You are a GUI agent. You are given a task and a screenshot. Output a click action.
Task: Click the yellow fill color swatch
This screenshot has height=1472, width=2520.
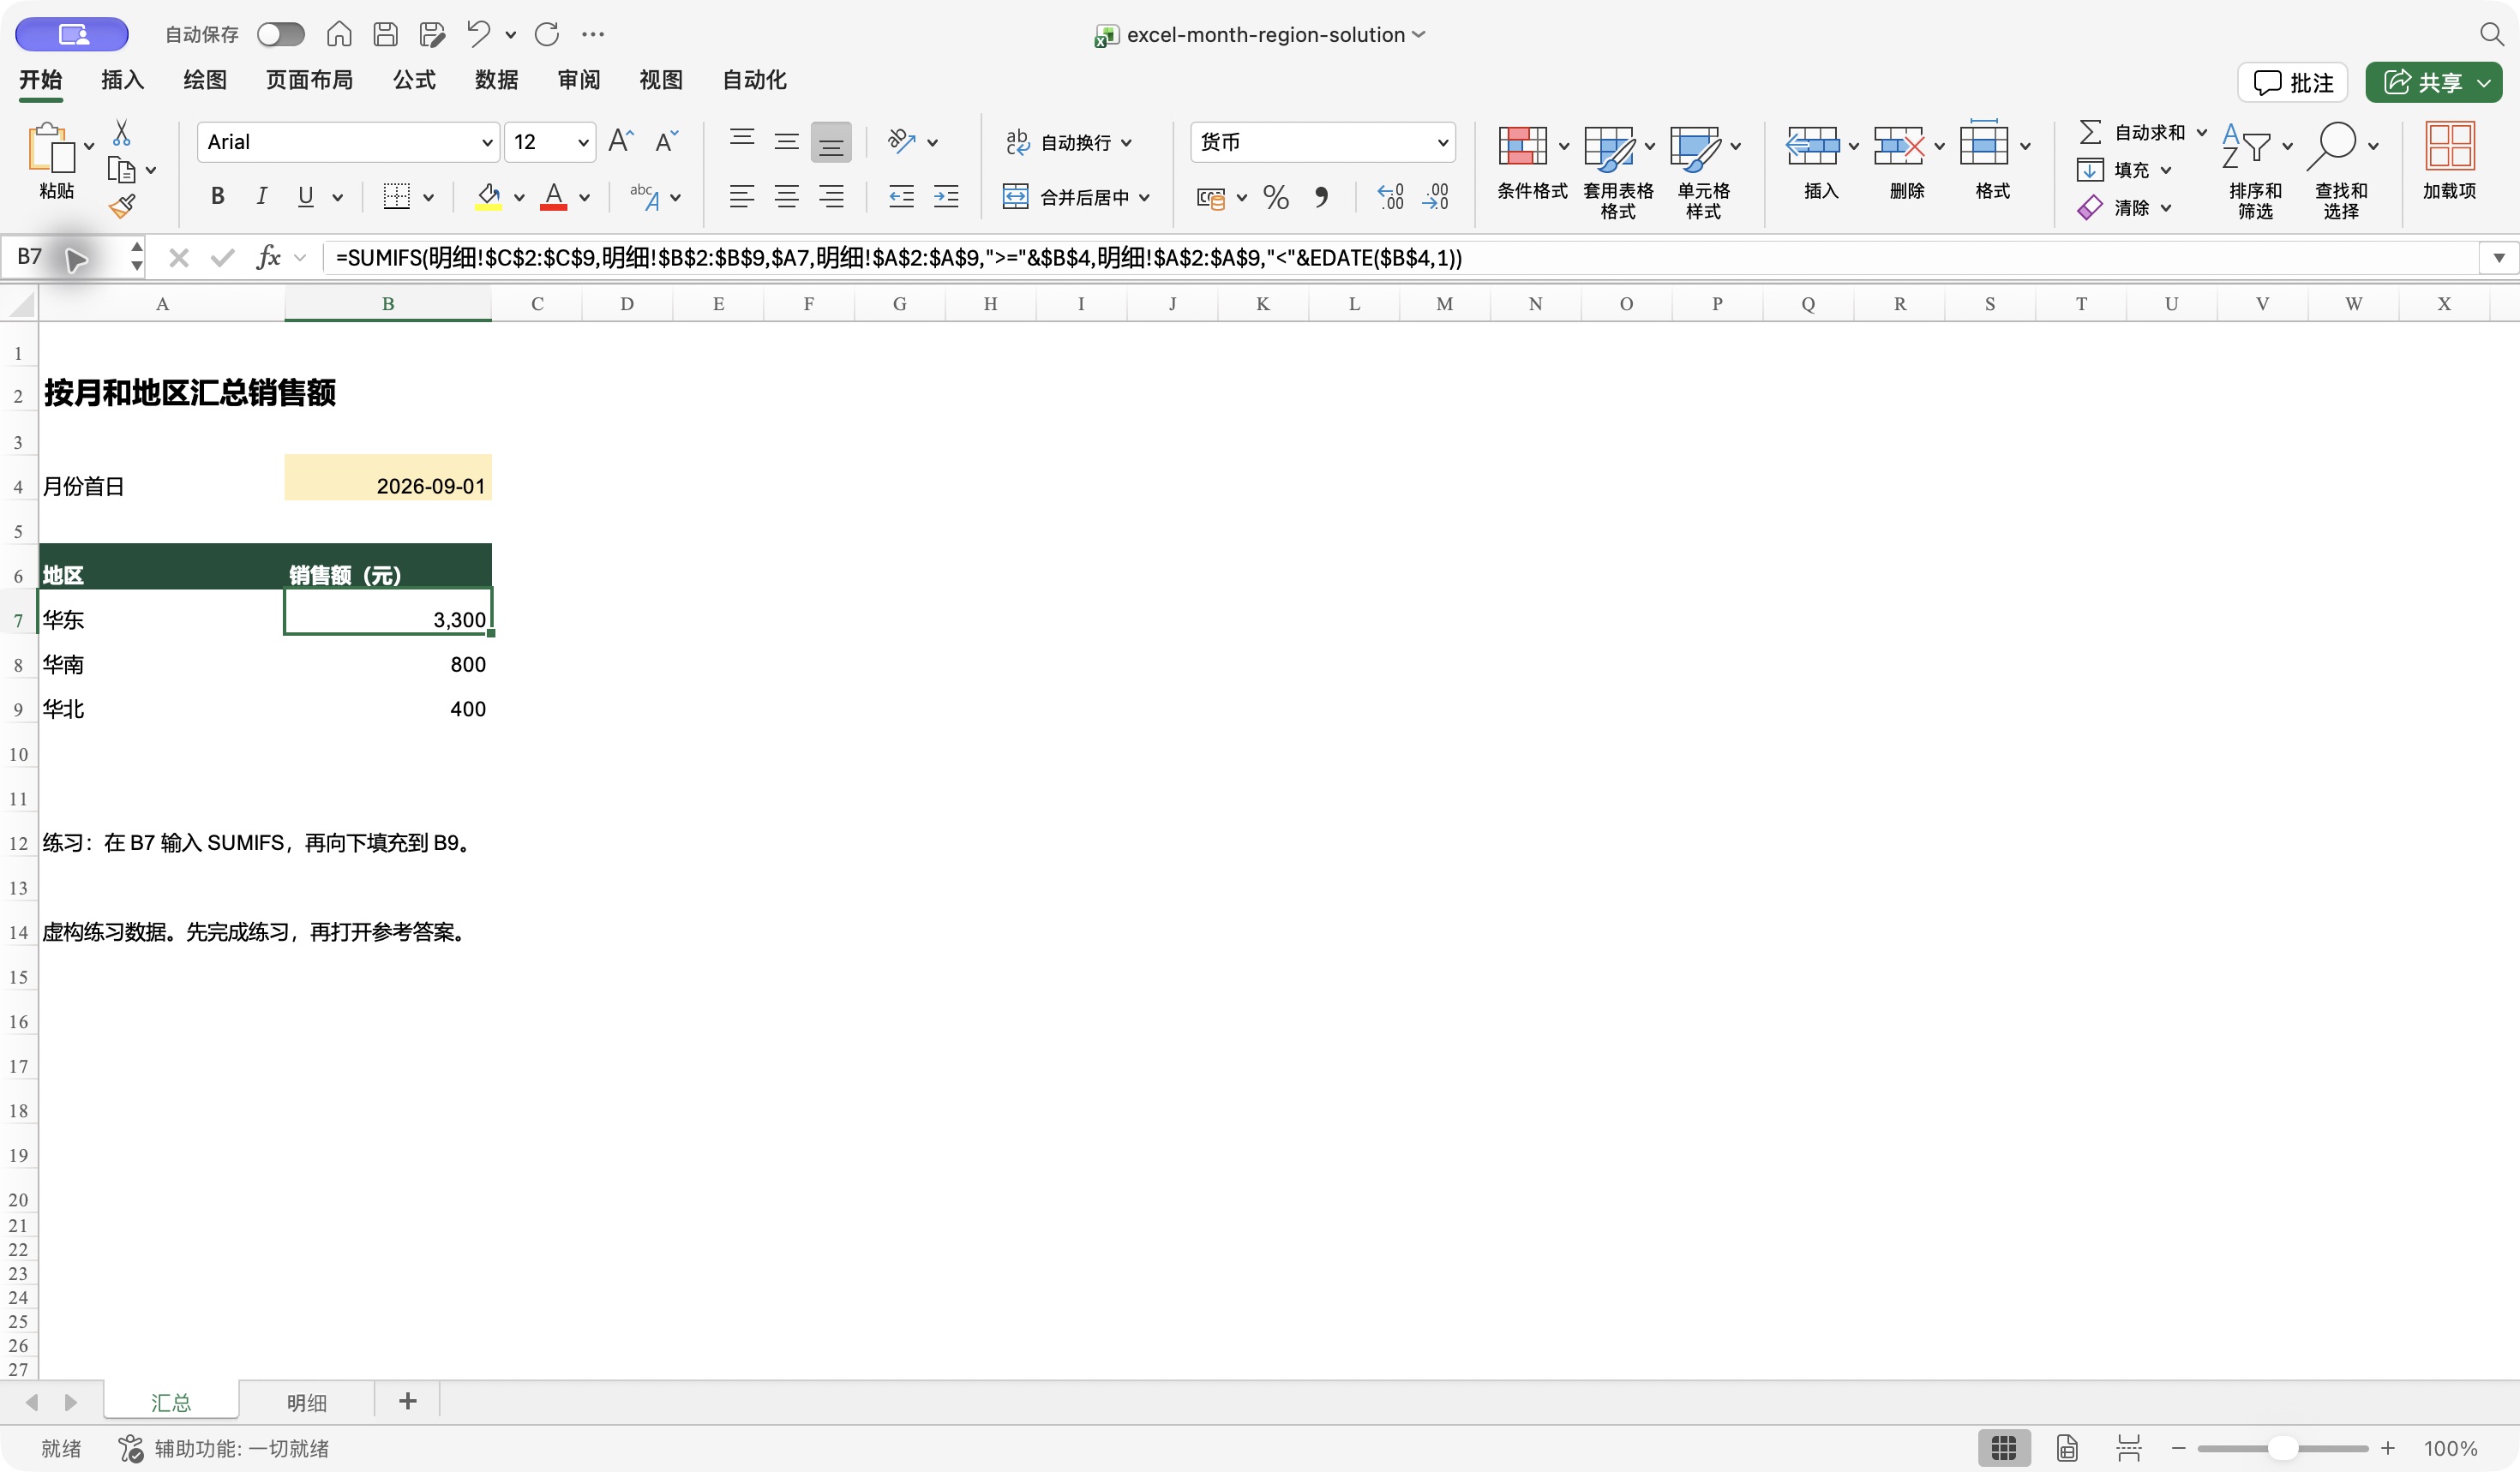coord(488,197)
